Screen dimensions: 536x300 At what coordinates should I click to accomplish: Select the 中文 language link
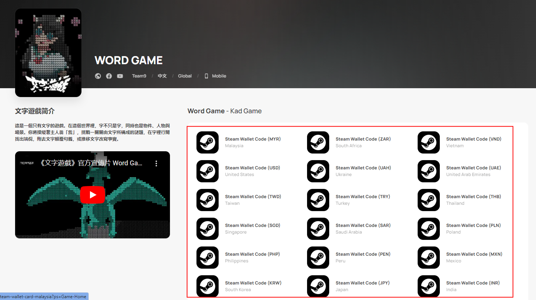coord(162,76)
